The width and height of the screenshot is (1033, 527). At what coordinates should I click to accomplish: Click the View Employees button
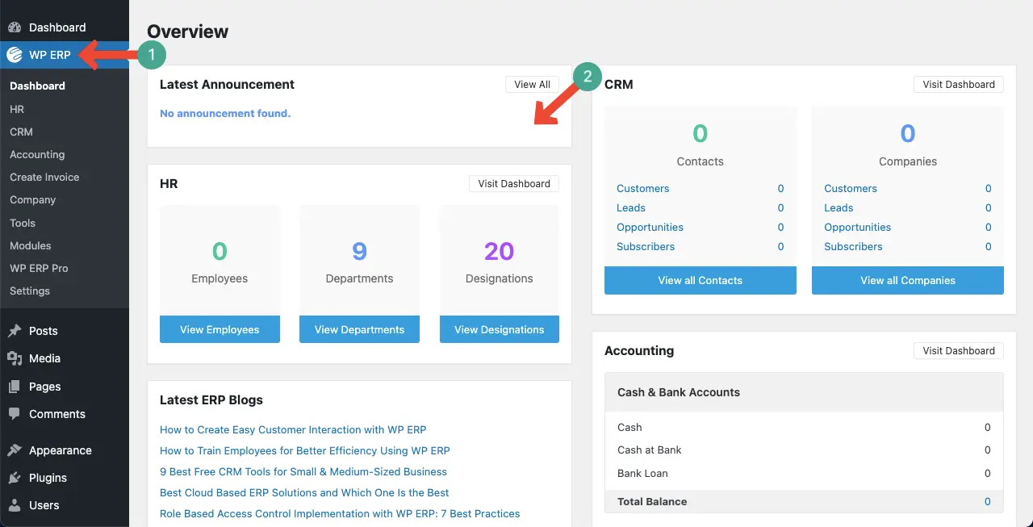(220, 329)
